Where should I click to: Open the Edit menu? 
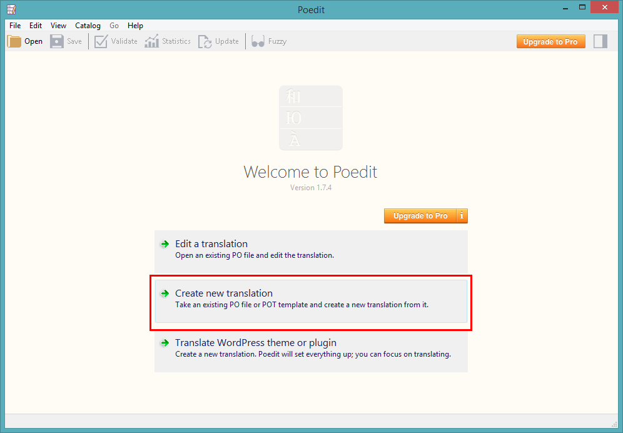click(x=36, y=26)
